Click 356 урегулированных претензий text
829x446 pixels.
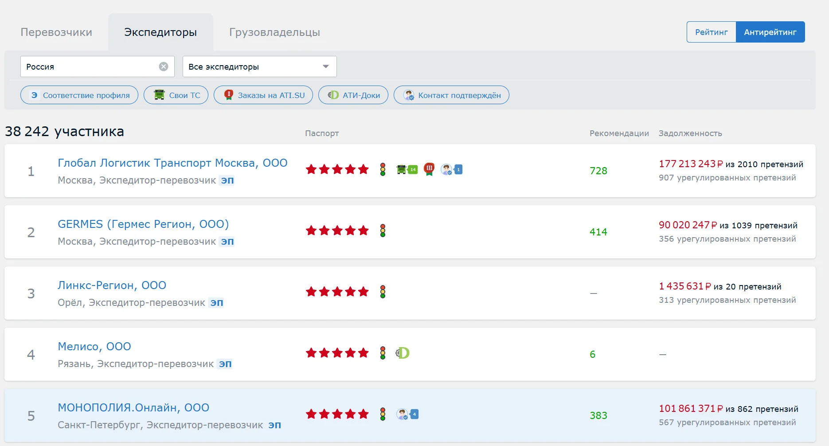coord(727,239)
